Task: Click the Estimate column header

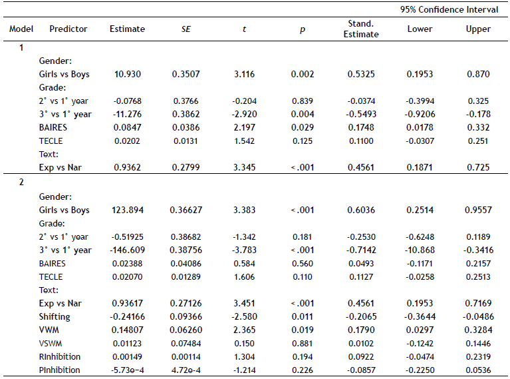Action: (x=126, y=29)
